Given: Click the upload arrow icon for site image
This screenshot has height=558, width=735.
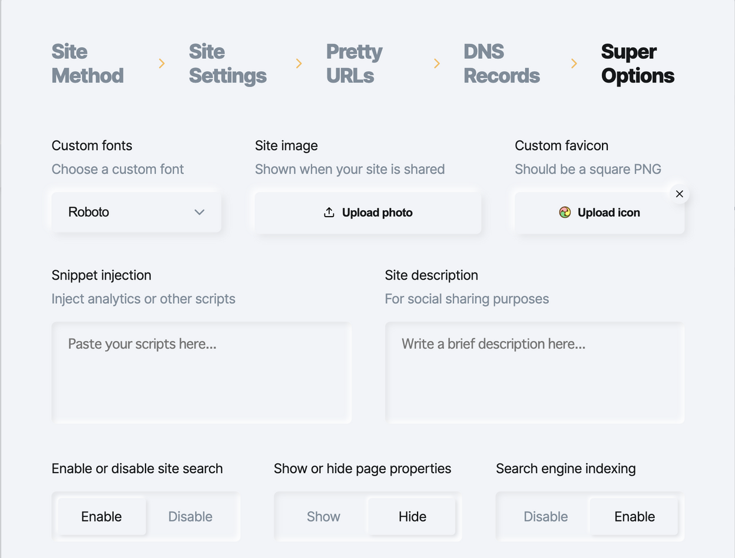Looking at the screenshot, I should 329,212.
